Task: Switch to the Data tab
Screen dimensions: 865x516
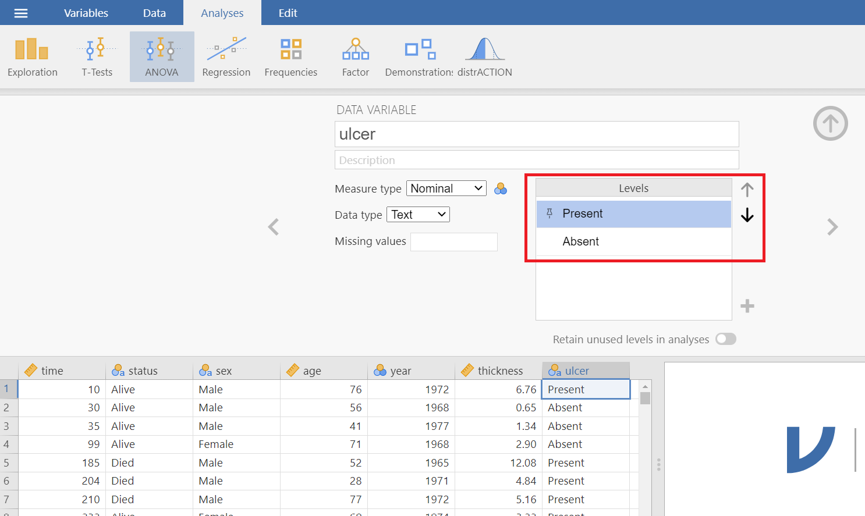Action: pos(154,13)
